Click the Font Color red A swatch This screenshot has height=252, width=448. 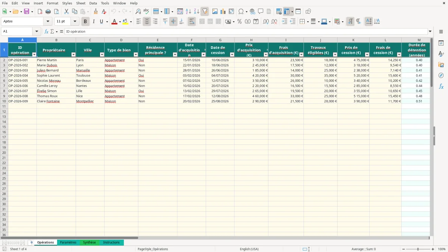click(x=115, y=22)
